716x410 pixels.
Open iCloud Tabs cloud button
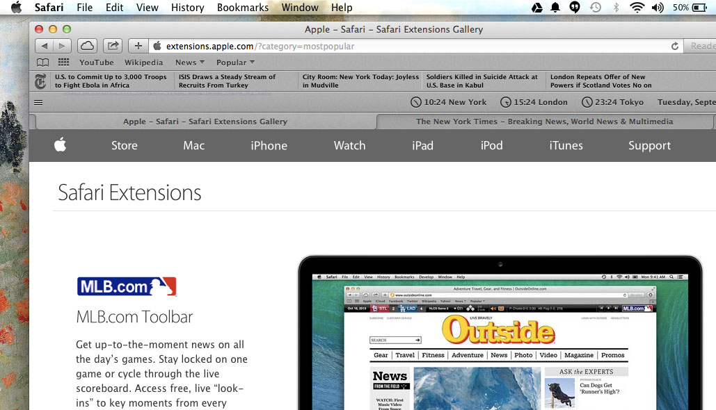coord(87,46)
